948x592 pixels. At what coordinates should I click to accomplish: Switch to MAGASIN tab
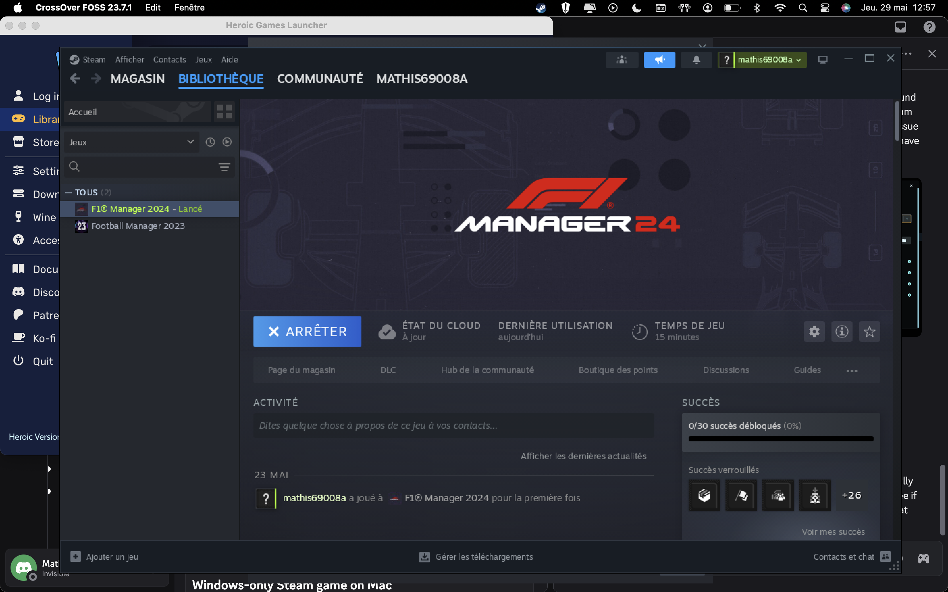pos(138,79)
